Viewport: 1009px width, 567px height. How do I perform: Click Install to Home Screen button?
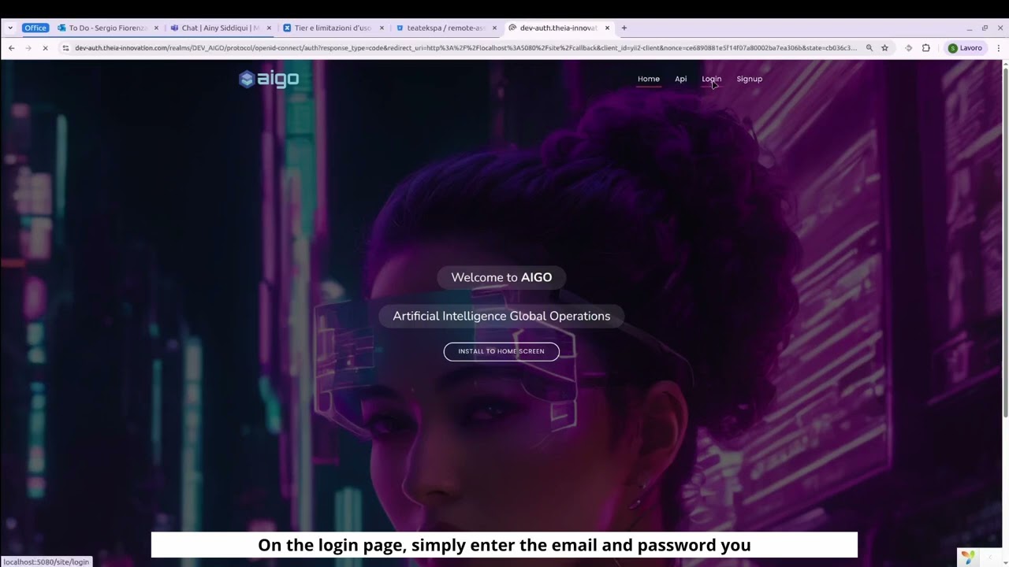click(501, 351)
